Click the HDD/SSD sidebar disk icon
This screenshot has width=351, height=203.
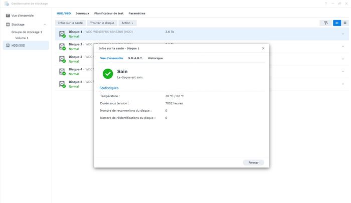point(8,46)
